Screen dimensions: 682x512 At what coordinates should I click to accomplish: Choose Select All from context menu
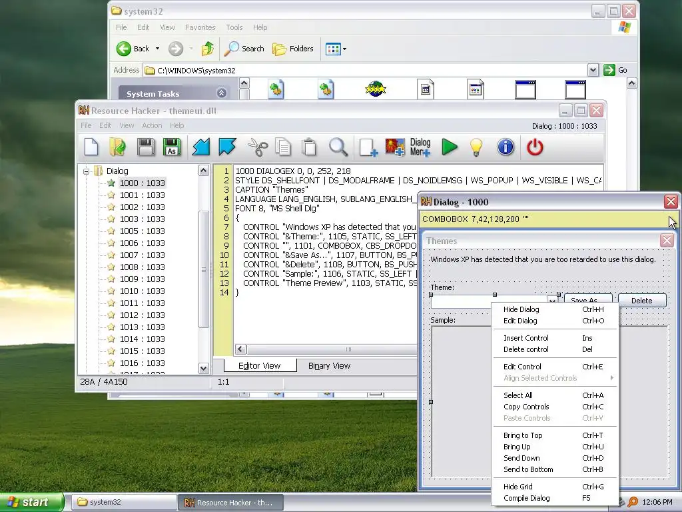(x=555, y=396)
